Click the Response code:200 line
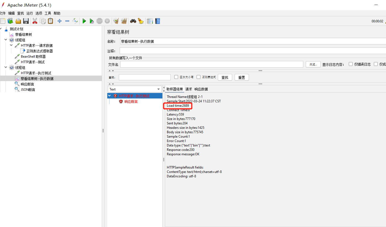386x227 pixels. click(181, 150)
